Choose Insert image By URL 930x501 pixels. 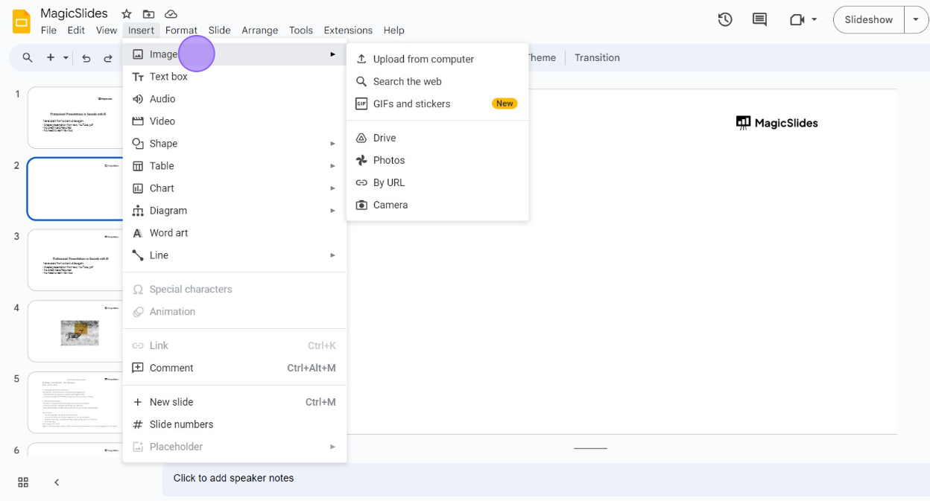pos(389,182)
